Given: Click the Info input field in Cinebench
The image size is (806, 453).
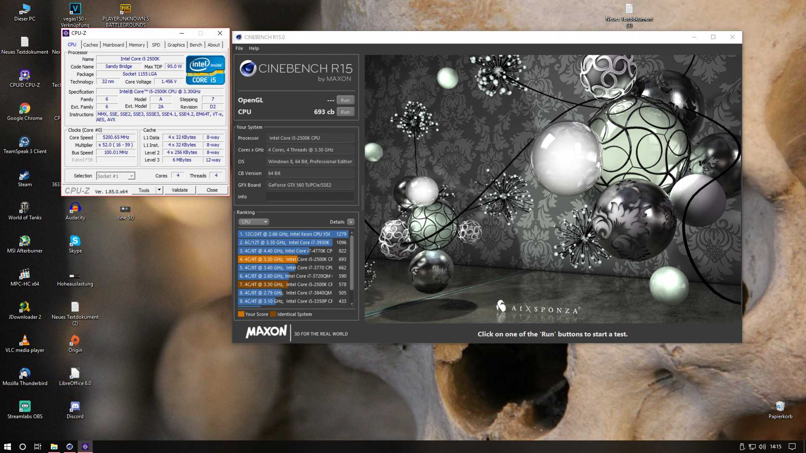Looking at the screenshot, I should [x=310, y=197].
